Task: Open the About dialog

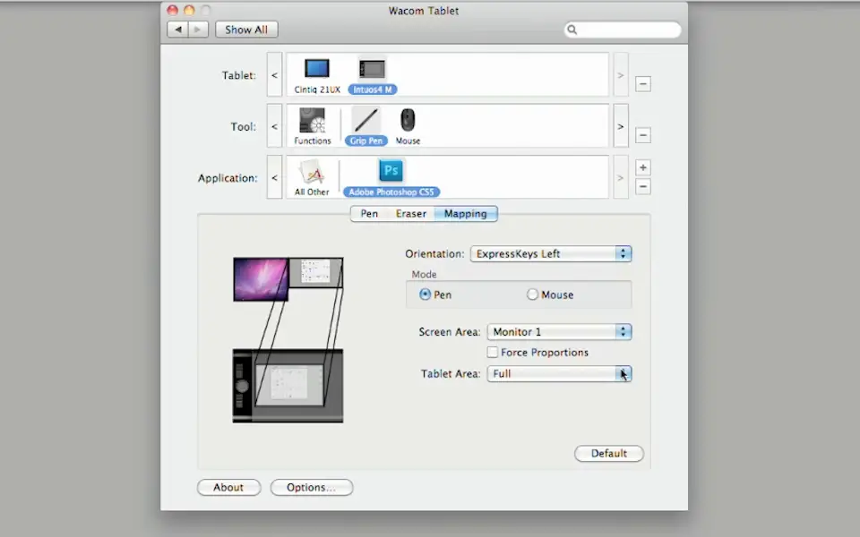Action: point(228,487)
